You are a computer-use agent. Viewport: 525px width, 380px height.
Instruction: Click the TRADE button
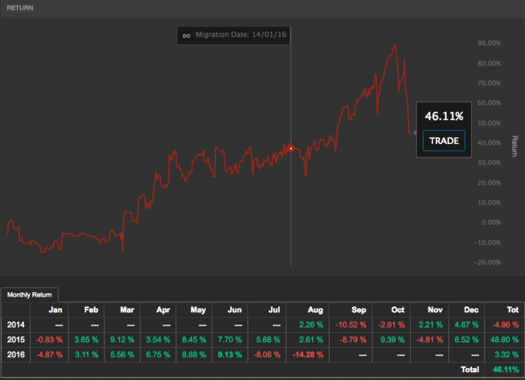(x=444, y=141)
